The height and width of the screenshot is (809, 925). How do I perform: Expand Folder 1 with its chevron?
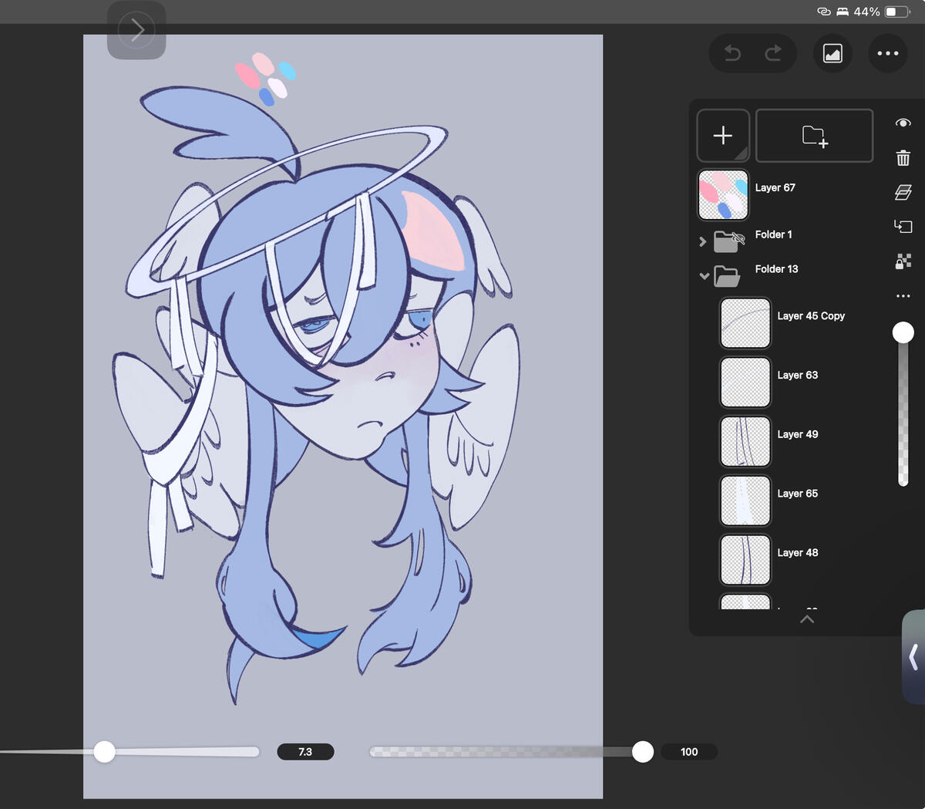click(x=702, y=241)
